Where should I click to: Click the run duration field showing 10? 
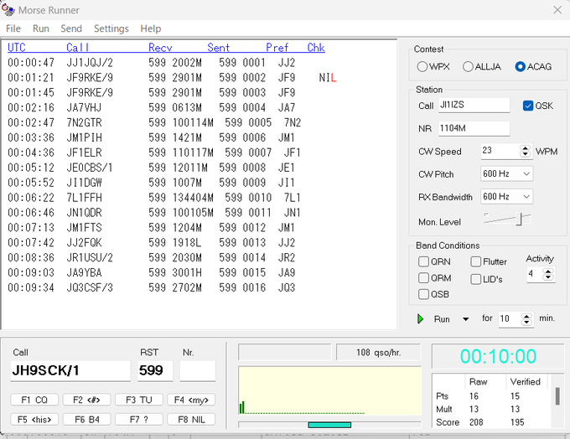click(x=510, y=319)
